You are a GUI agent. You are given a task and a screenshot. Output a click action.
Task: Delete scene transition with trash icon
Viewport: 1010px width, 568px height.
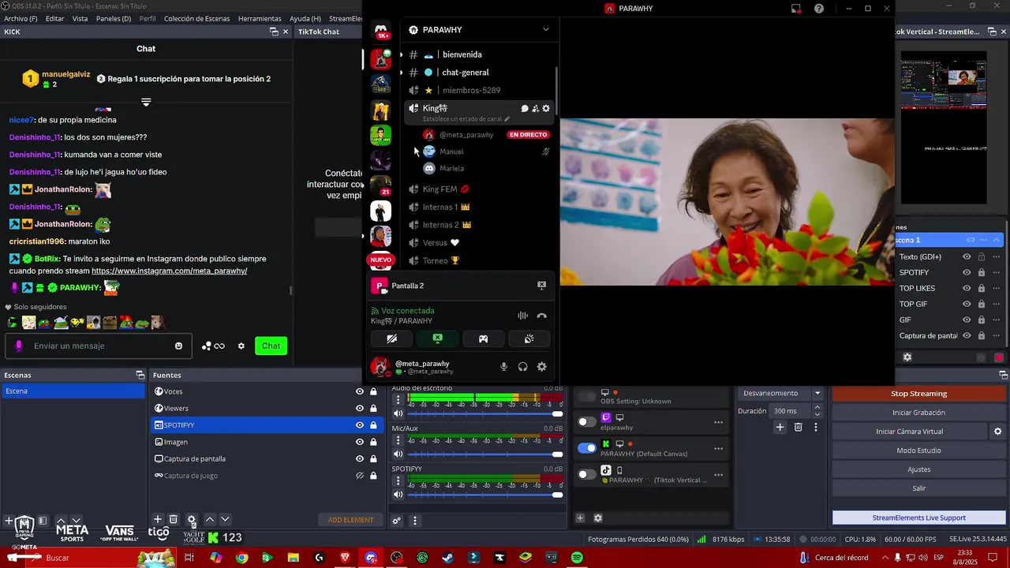[798, 427]
